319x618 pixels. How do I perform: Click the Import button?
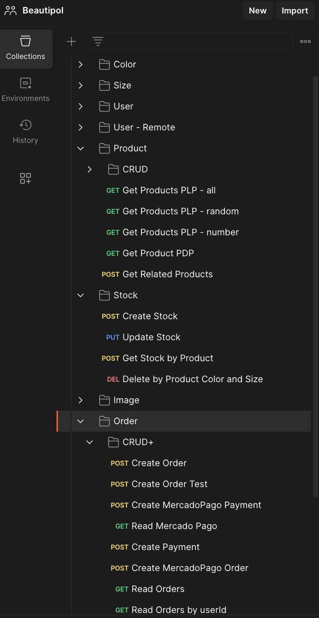294,10
